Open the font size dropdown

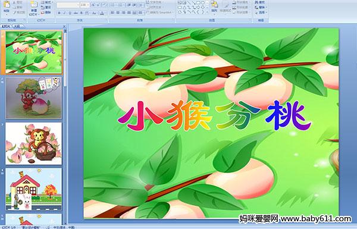pyautogui.click(x=84, y=5)
